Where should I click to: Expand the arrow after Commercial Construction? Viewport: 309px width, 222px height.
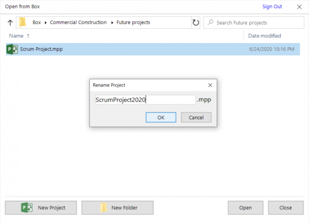(x=112, y=23)
